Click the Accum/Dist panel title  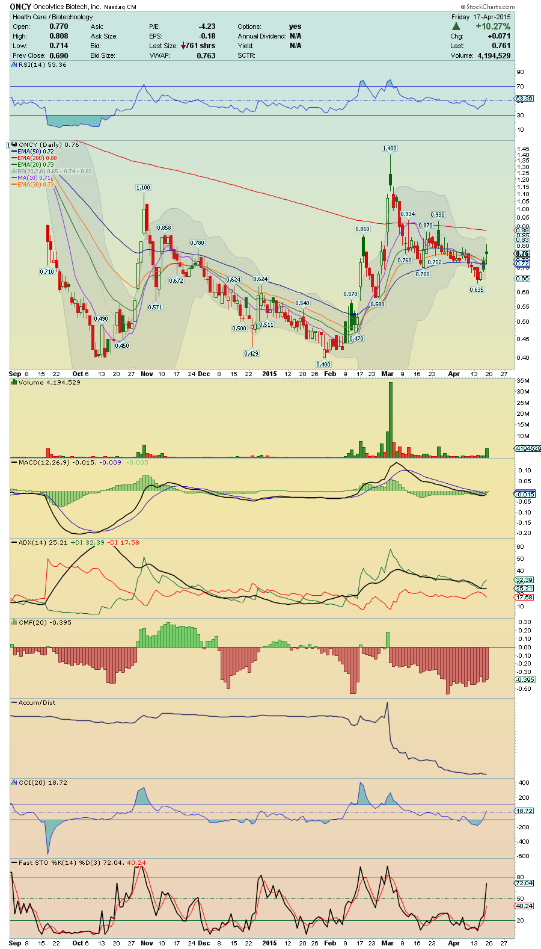click(37, 702)
